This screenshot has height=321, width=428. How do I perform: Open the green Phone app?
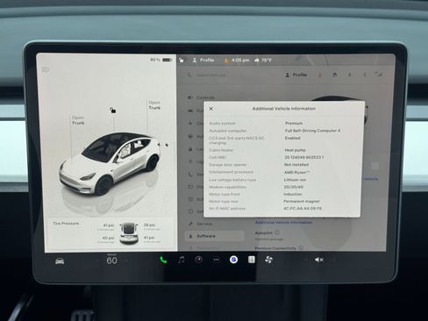click(163, 260)
